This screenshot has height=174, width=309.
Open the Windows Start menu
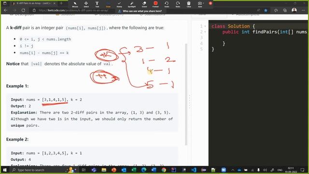pos(5,170)
